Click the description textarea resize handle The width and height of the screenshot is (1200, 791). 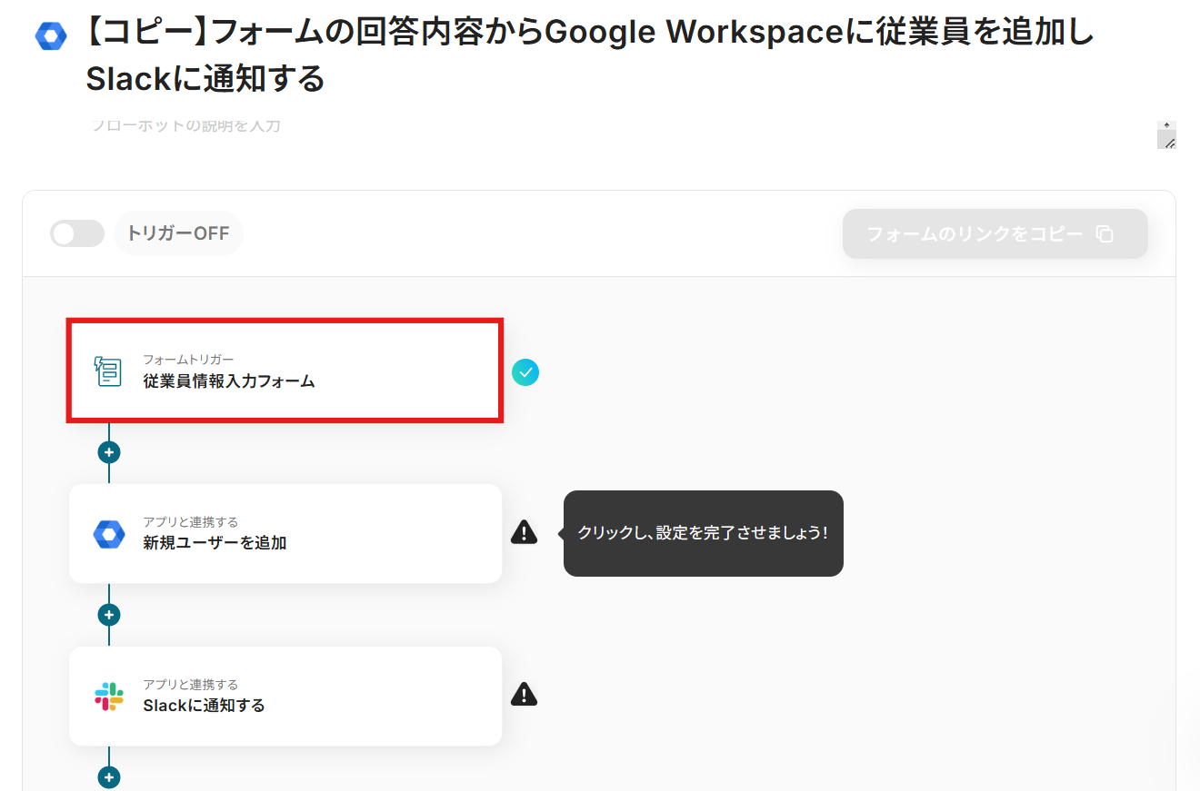[x=1170, y=143]
